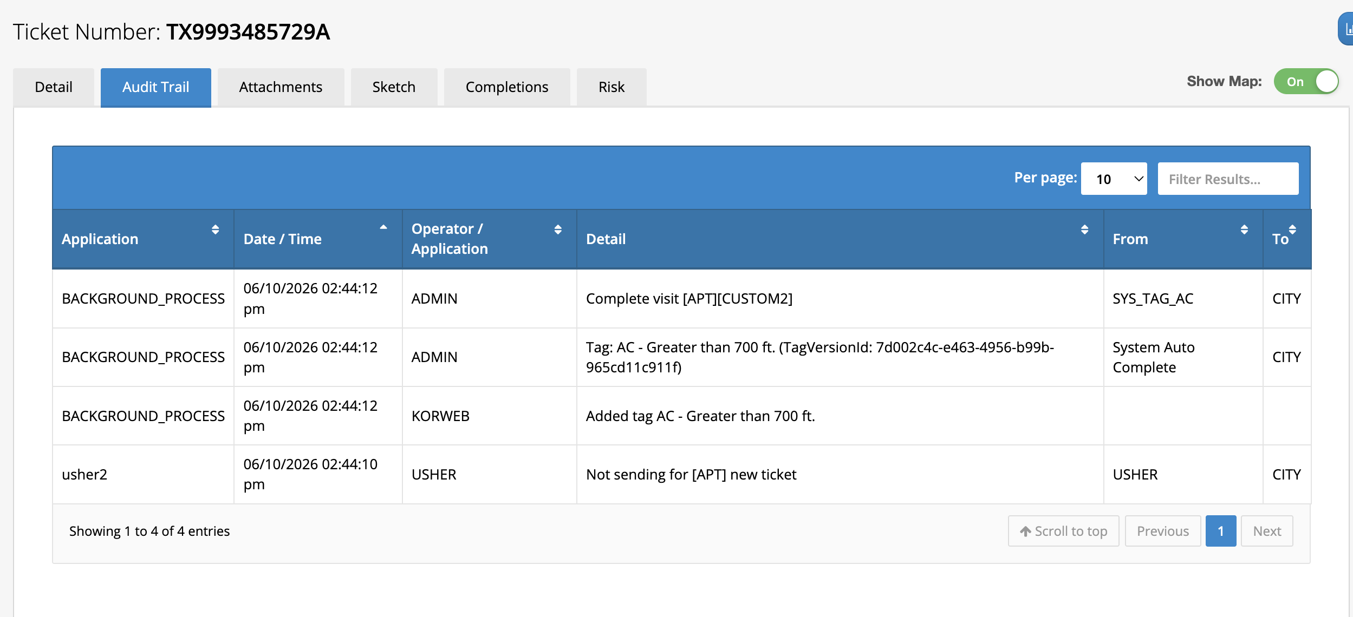Viewport: 1353px width, 617px height.
Task: Sort by the Application column arrows
Action: point(215,229)
